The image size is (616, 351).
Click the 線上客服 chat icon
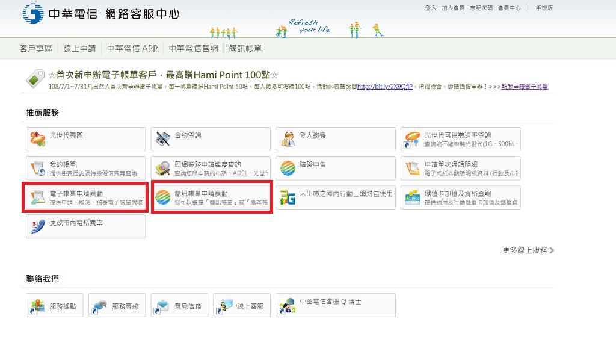click(224, 306)
